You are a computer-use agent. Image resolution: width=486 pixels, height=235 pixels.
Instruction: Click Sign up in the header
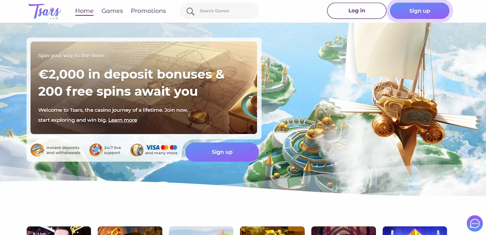pos(419,11)
